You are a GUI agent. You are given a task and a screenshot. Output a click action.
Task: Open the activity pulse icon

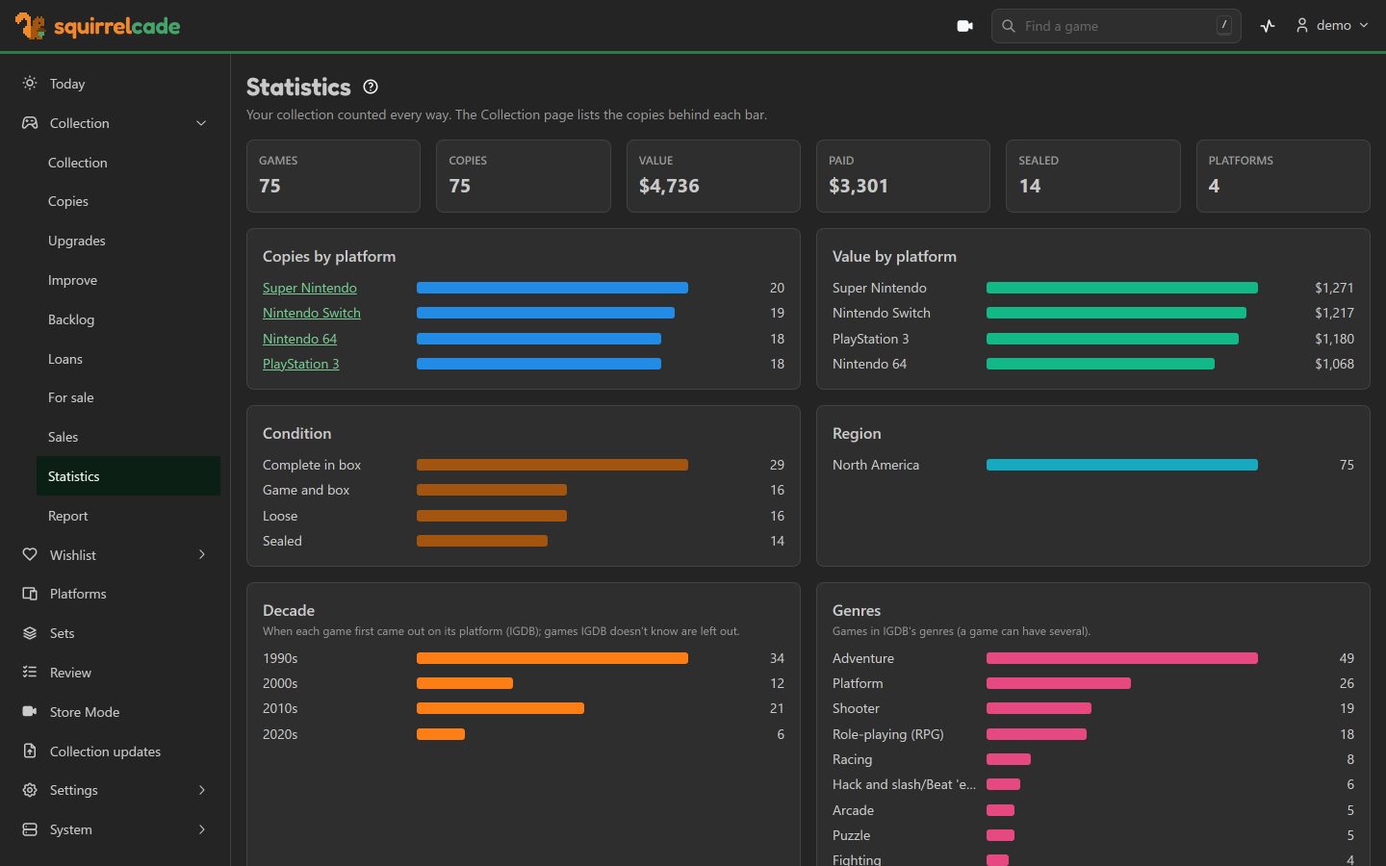(1268, 26)
